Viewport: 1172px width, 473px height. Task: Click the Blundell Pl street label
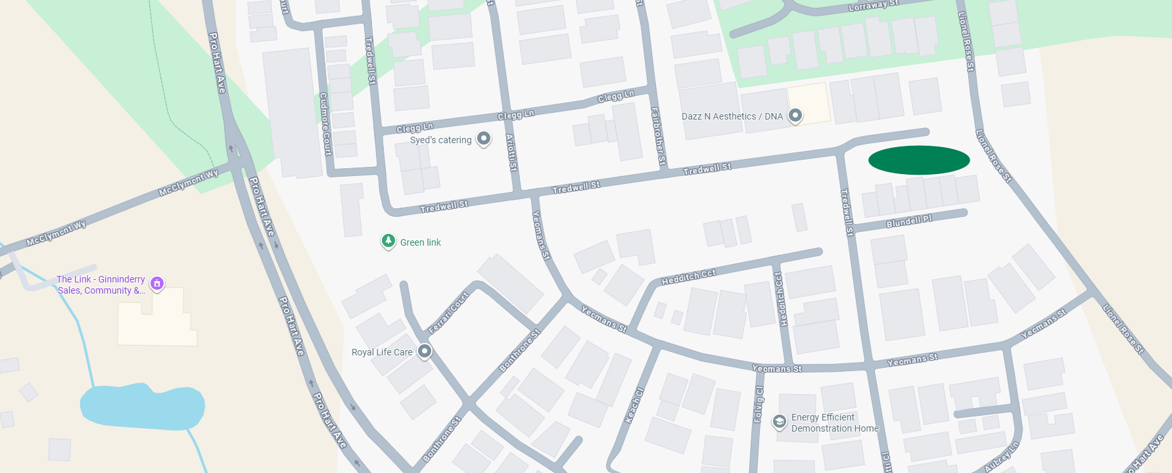(x=909, y=221)
